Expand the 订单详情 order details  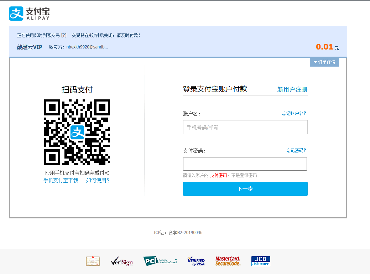tap(324, 62)
